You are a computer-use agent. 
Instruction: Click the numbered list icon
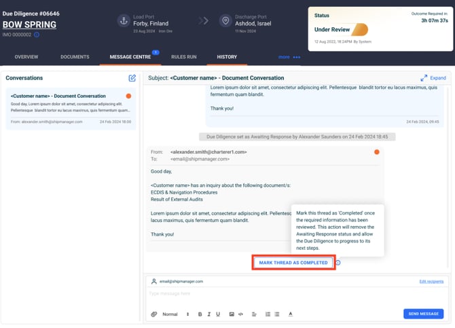tap(268, 314)
